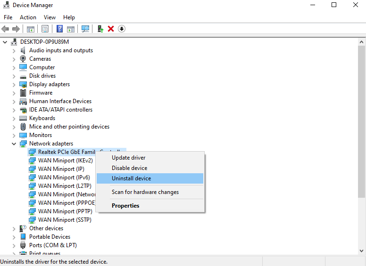This screenshot has height=266, width=366.
Task: Click the vertical scrollbar down arrow
Action: (362, 250)
